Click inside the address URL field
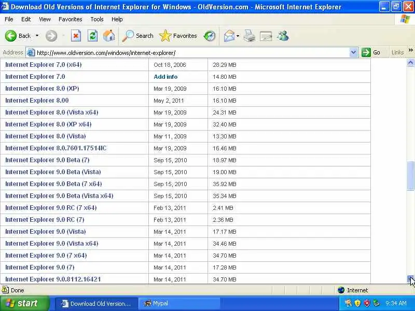415x311 pixels. 192,53
